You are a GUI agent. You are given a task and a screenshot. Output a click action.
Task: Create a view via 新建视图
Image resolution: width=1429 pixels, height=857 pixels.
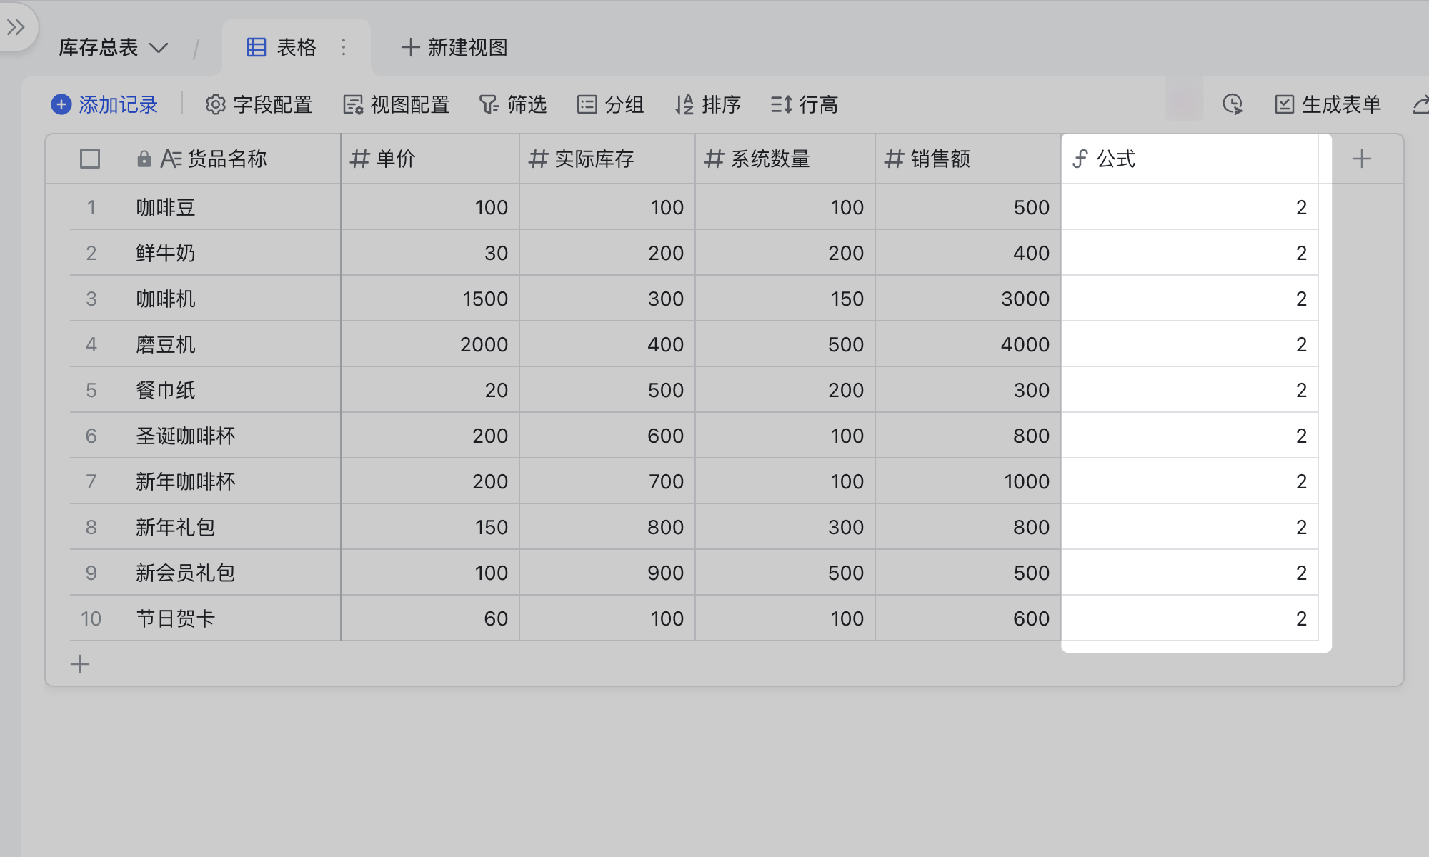pyautogui.click(x=452, y=47)
